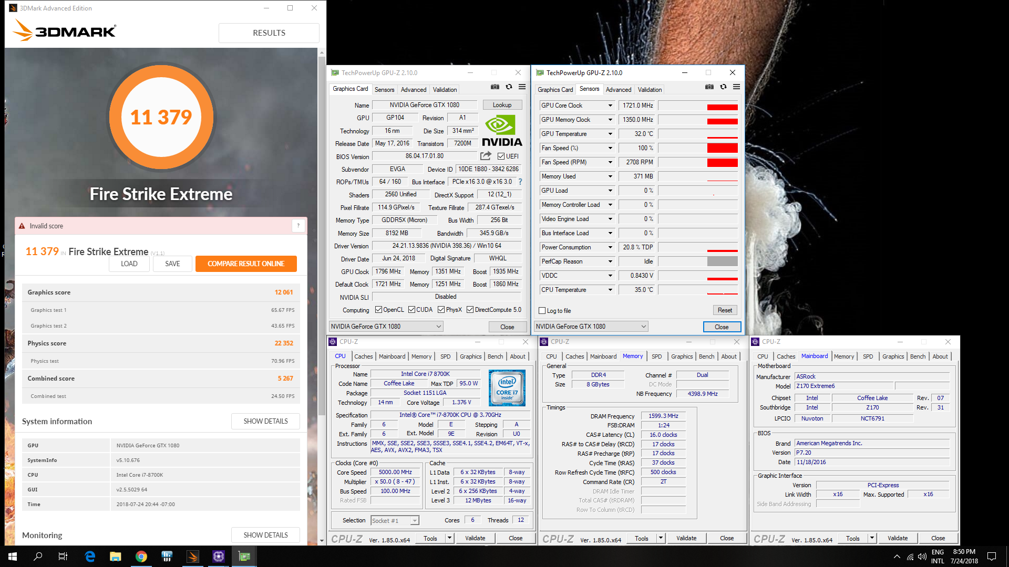
Task: Expand the GPU Core Clock sensor dropdown
Action: (x=610, y=106)
